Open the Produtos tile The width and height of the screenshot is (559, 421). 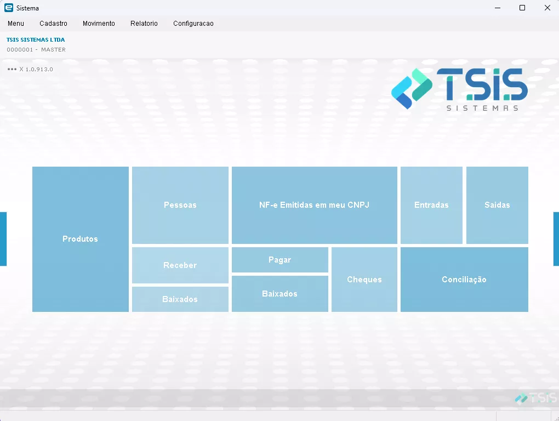pos(80,239)
